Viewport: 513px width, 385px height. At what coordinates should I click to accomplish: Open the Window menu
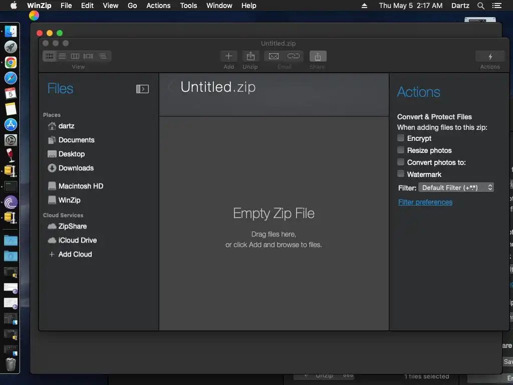pyautogui.click(x=219, y=6)
